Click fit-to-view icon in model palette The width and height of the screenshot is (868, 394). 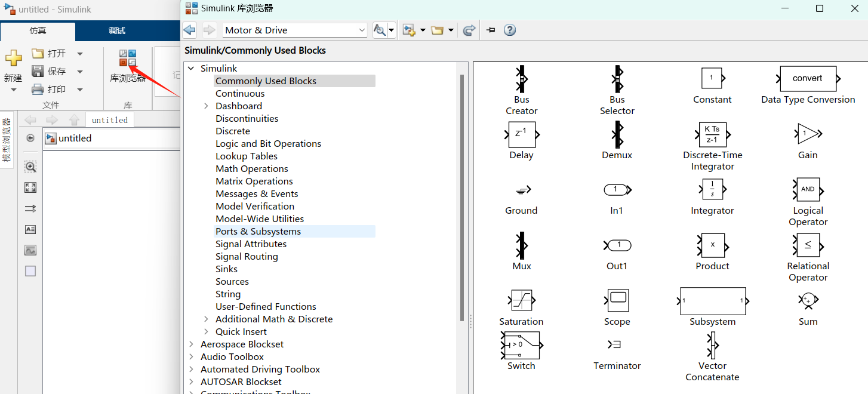point(30,187)
